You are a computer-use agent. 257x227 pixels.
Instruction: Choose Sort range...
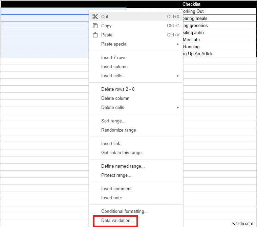pos(136,121)
